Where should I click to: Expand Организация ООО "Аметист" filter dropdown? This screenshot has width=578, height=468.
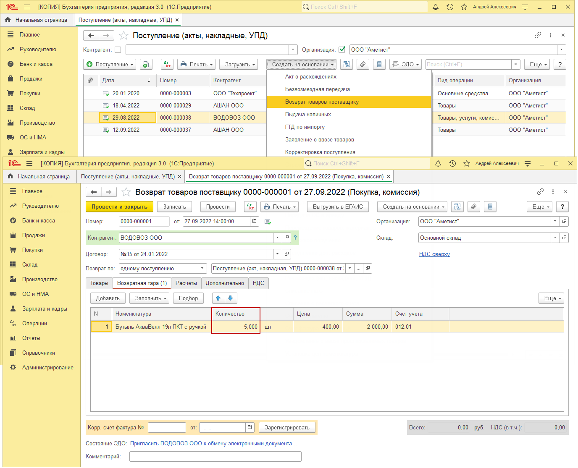point(562,50)
